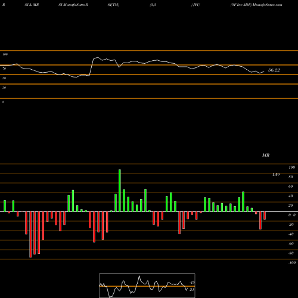298x298 pixels.
Task: Click the ') JFU' ticker text in header
Action: pos(195,5)
